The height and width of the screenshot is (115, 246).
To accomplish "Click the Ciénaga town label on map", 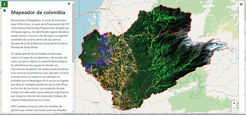I will pos(104,9).
